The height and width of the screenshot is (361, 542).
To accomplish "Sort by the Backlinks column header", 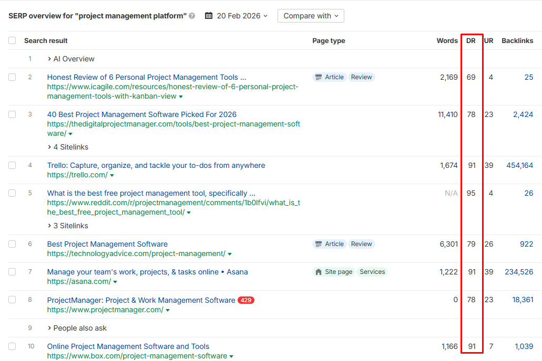I will pos(517,41).
